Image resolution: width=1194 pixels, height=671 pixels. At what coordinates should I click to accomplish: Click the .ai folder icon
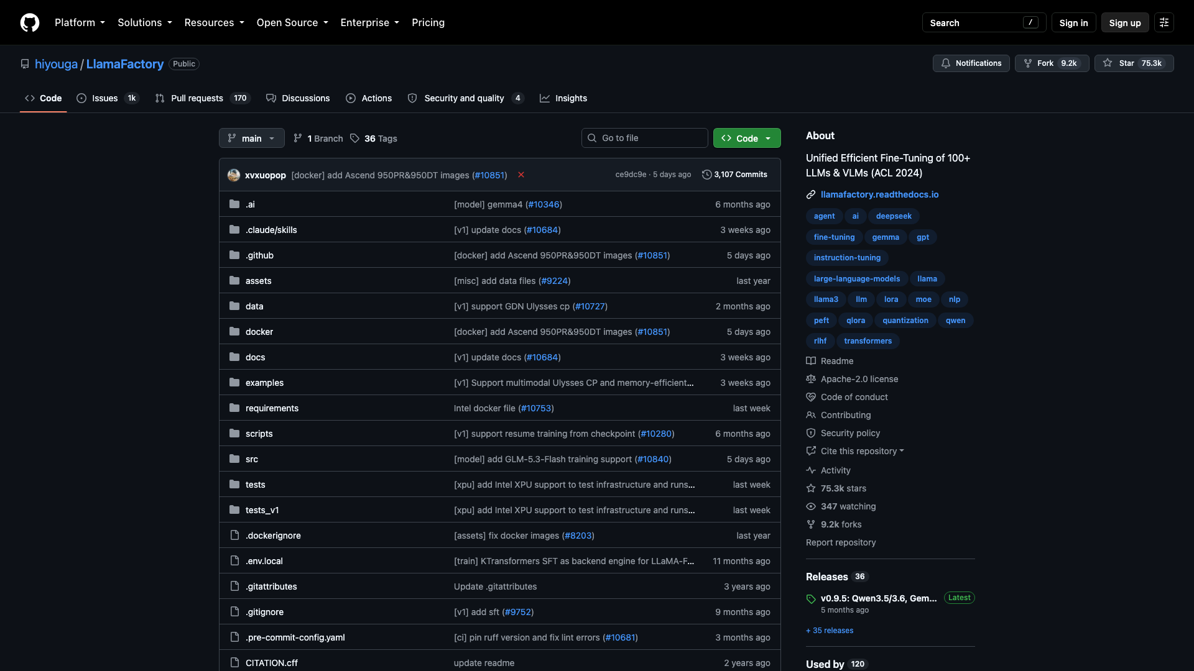point(234,204)
